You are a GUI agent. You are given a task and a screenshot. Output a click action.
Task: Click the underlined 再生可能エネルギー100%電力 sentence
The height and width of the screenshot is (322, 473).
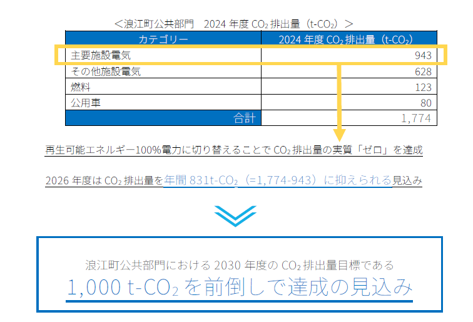click(234, 150)
